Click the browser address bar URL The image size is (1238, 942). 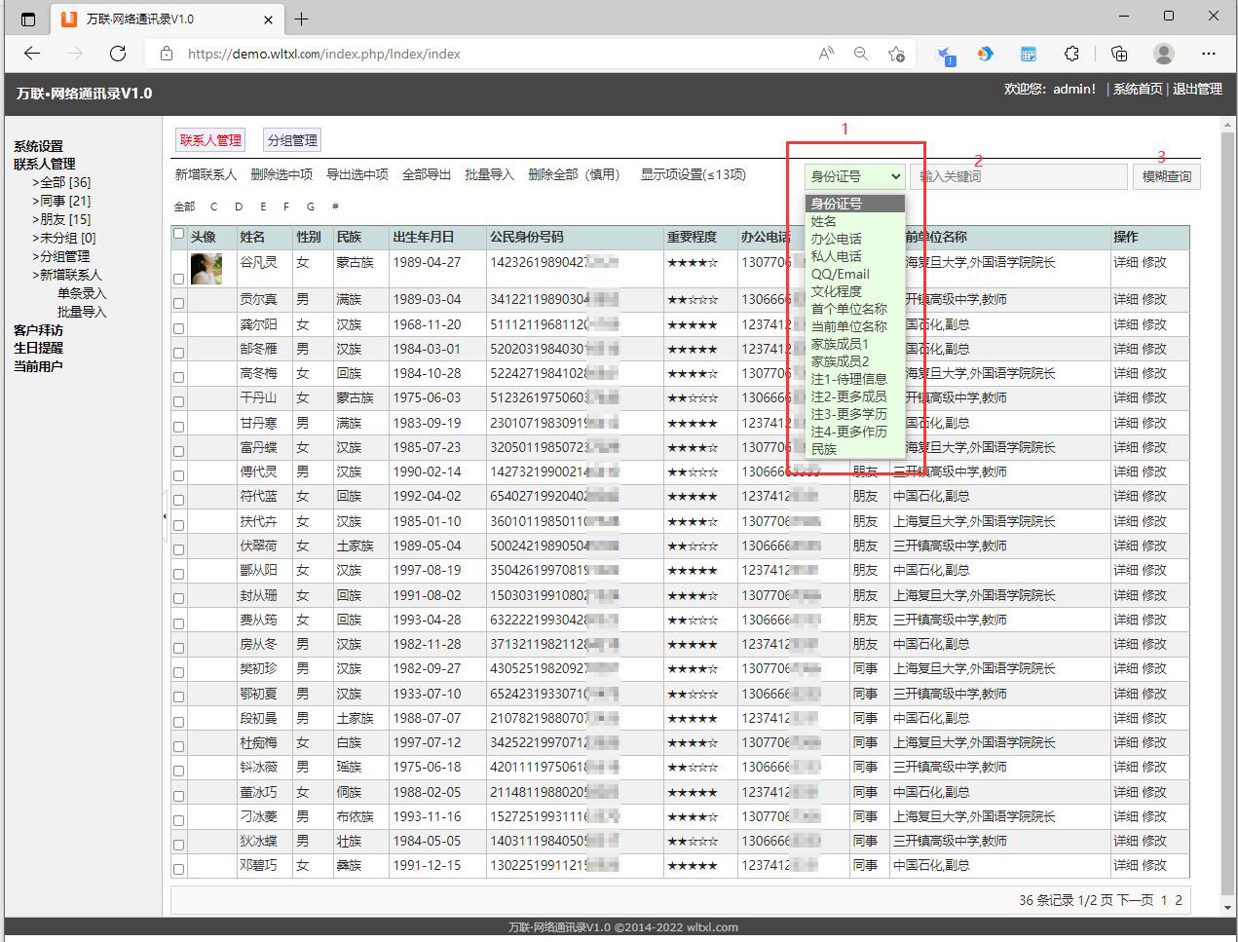pyautogui.click(x=323, y=54)
